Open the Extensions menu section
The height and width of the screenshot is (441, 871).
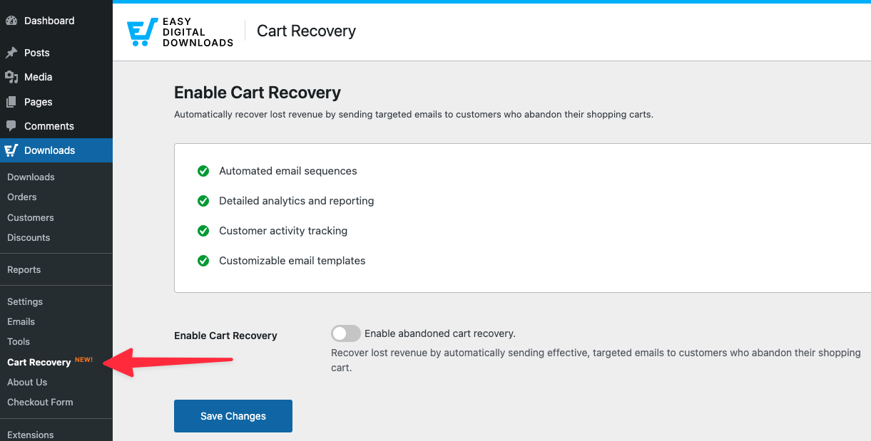pyautogui.click(x=30, y=435)
